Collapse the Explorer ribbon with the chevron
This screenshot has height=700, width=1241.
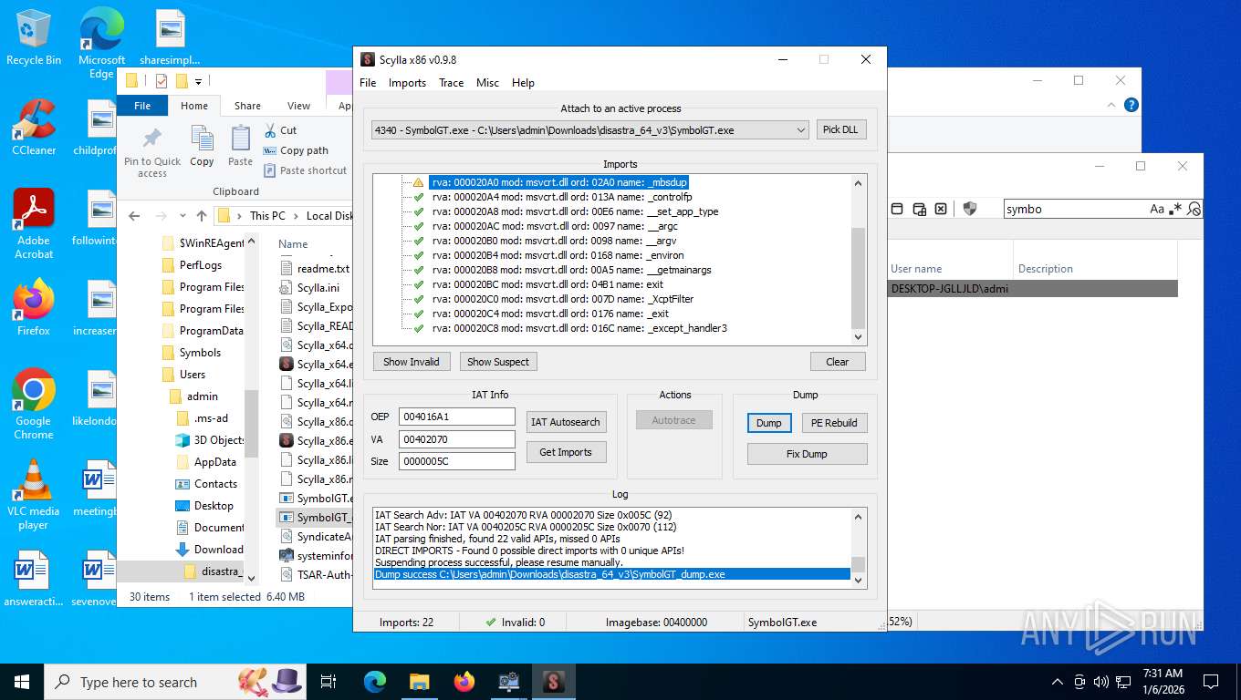coord(1112,105)
